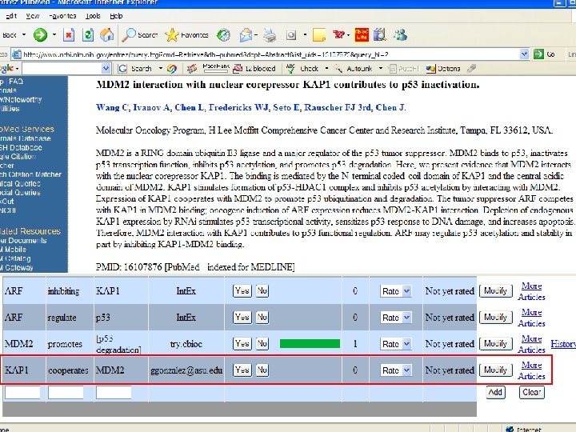Vote Yes for MDM2 promotes p53 degradation
The image size is (576, 432).
coord(242,344)
